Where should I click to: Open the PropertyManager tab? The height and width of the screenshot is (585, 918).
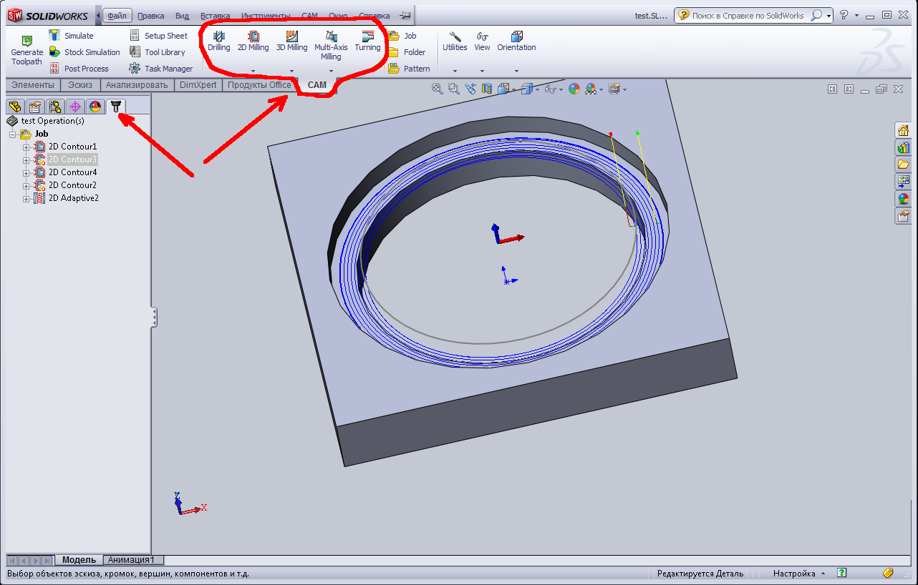[34, 107]
